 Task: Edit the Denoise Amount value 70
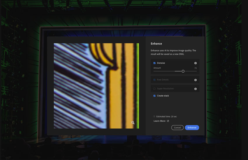point(195,68)
